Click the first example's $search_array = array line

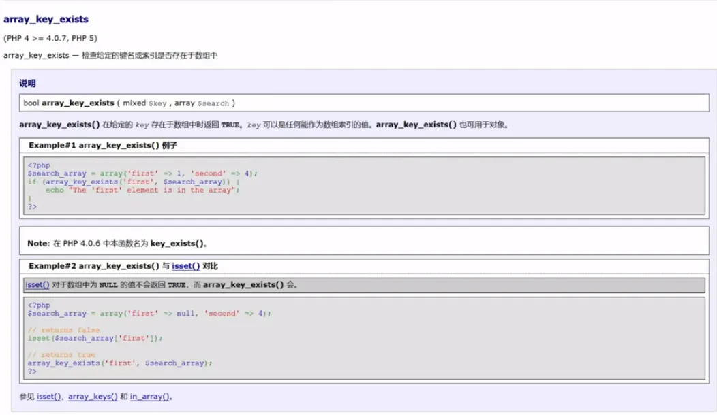tap(142, 173)
